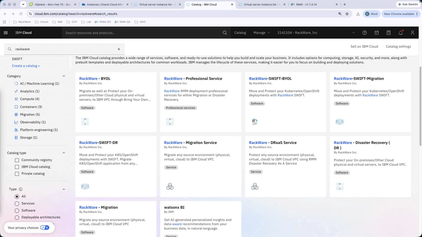
Task: Open the Cloud Shell icon in header
Action: [x=377, y=32]
